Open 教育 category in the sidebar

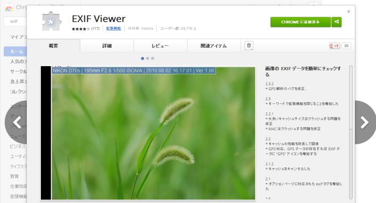click(x=15, y=176)
